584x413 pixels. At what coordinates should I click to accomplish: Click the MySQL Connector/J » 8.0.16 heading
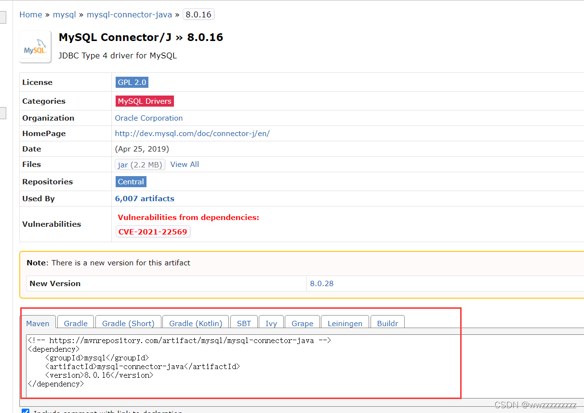pyautogui.click(x=141, y=37)
